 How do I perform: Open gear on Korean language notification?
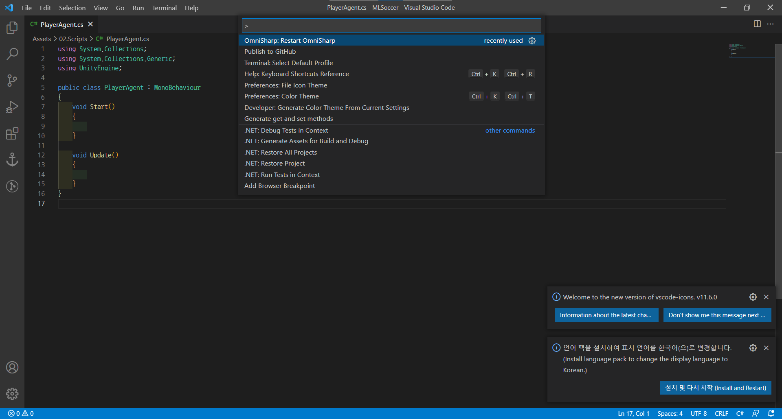(x=753, y=348)
